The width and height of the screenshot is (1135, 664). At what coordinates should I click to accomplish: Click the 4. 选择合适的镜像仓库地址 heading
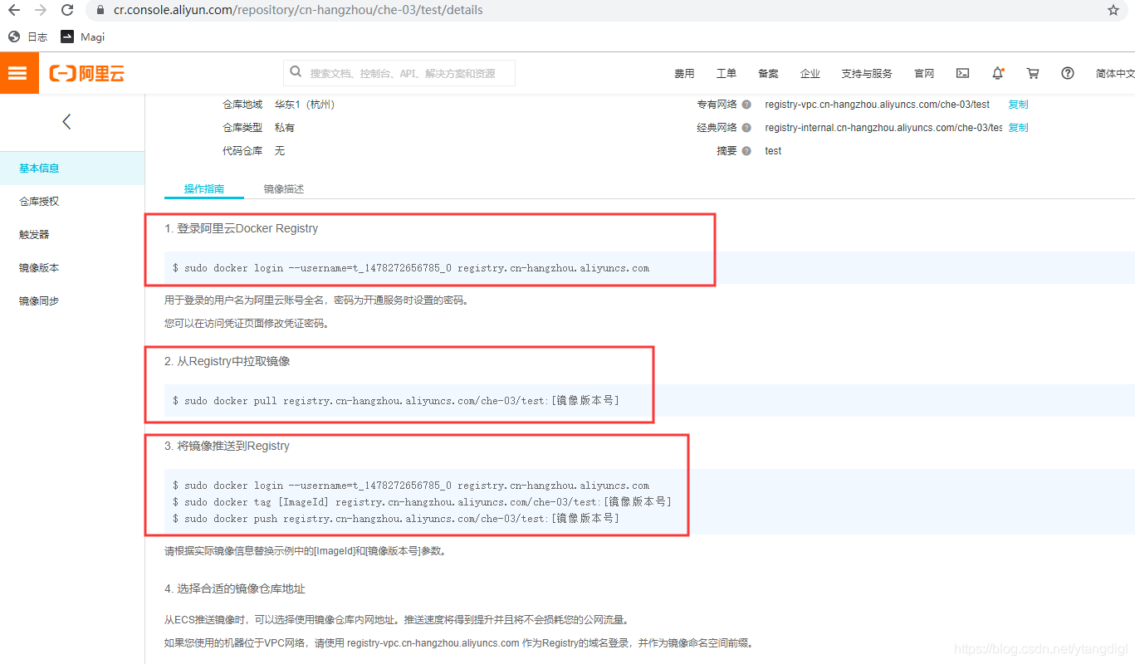[235, 588]
